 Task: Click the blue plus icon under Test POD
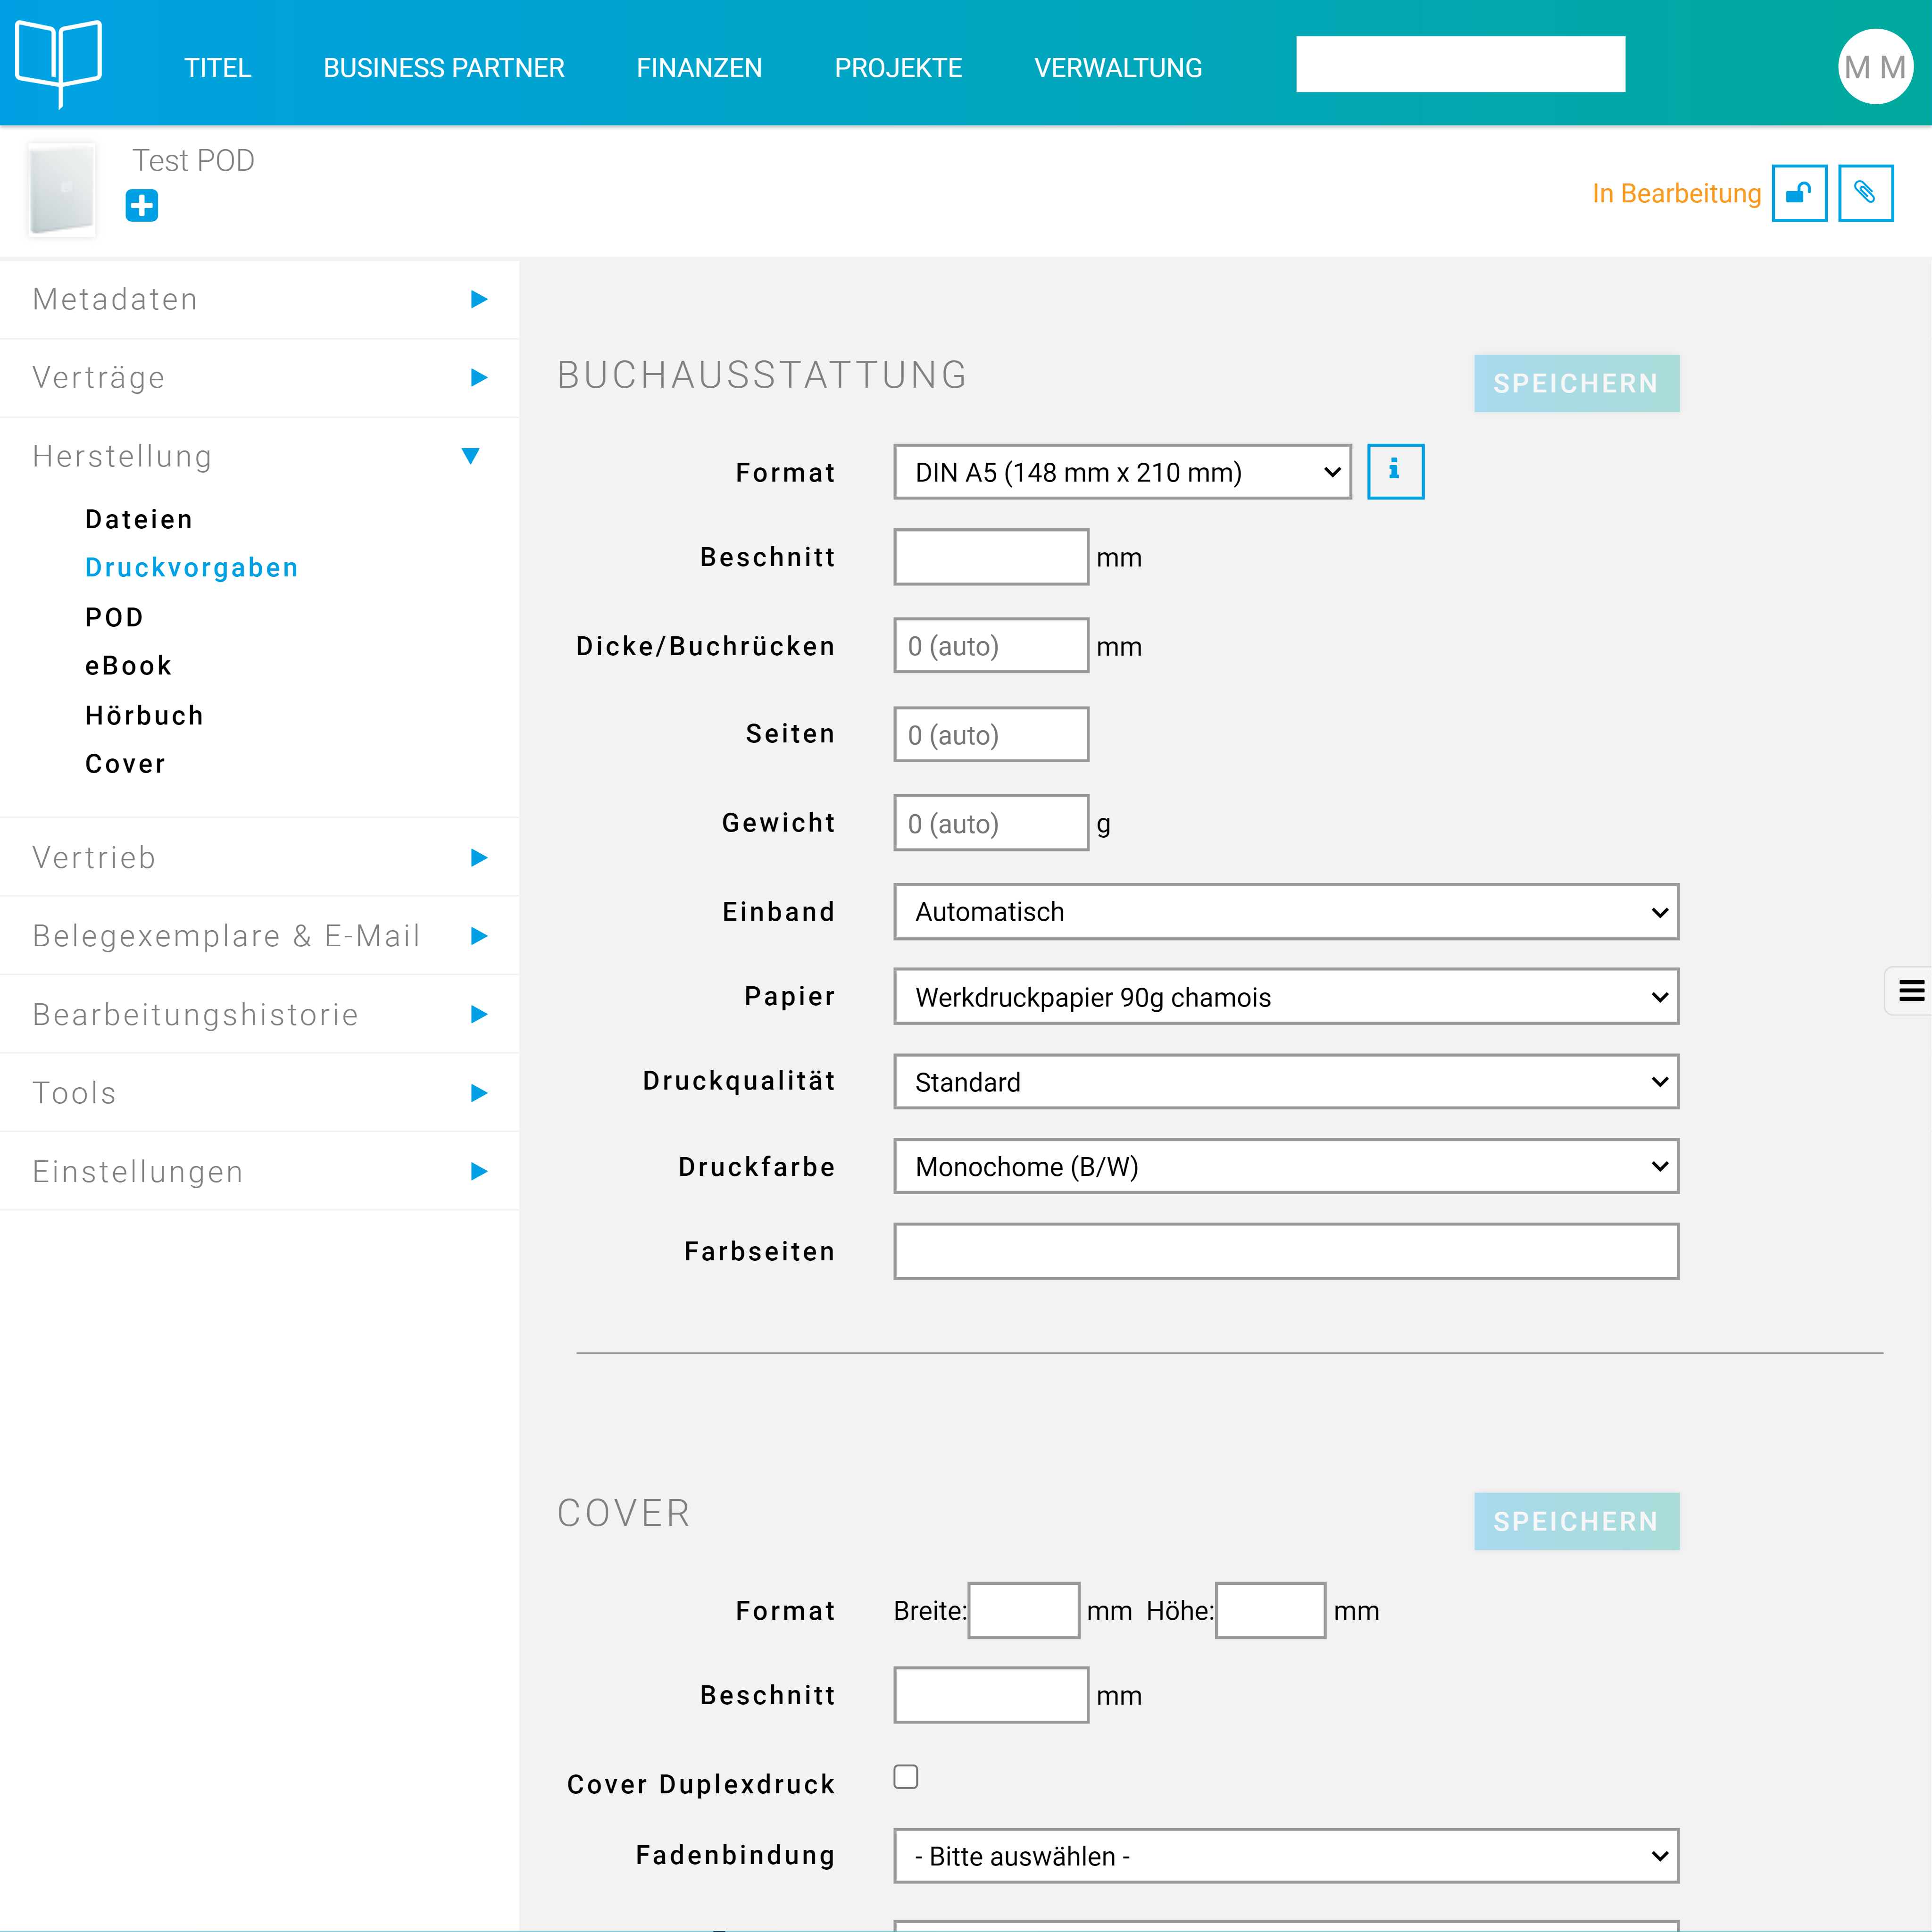click(x=141, y=206)
